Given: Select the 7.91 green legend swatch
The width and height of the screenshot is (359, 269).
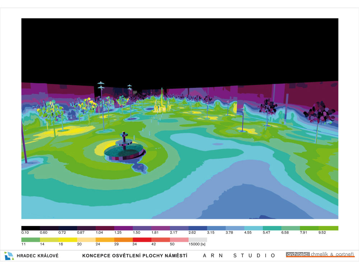Looking at the screenshot, I should tap(309, 228).
